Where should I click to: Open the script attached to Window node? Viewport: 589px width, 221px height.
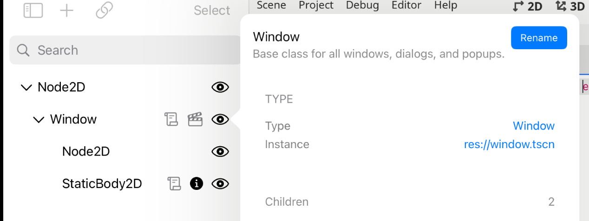(171, 119)
